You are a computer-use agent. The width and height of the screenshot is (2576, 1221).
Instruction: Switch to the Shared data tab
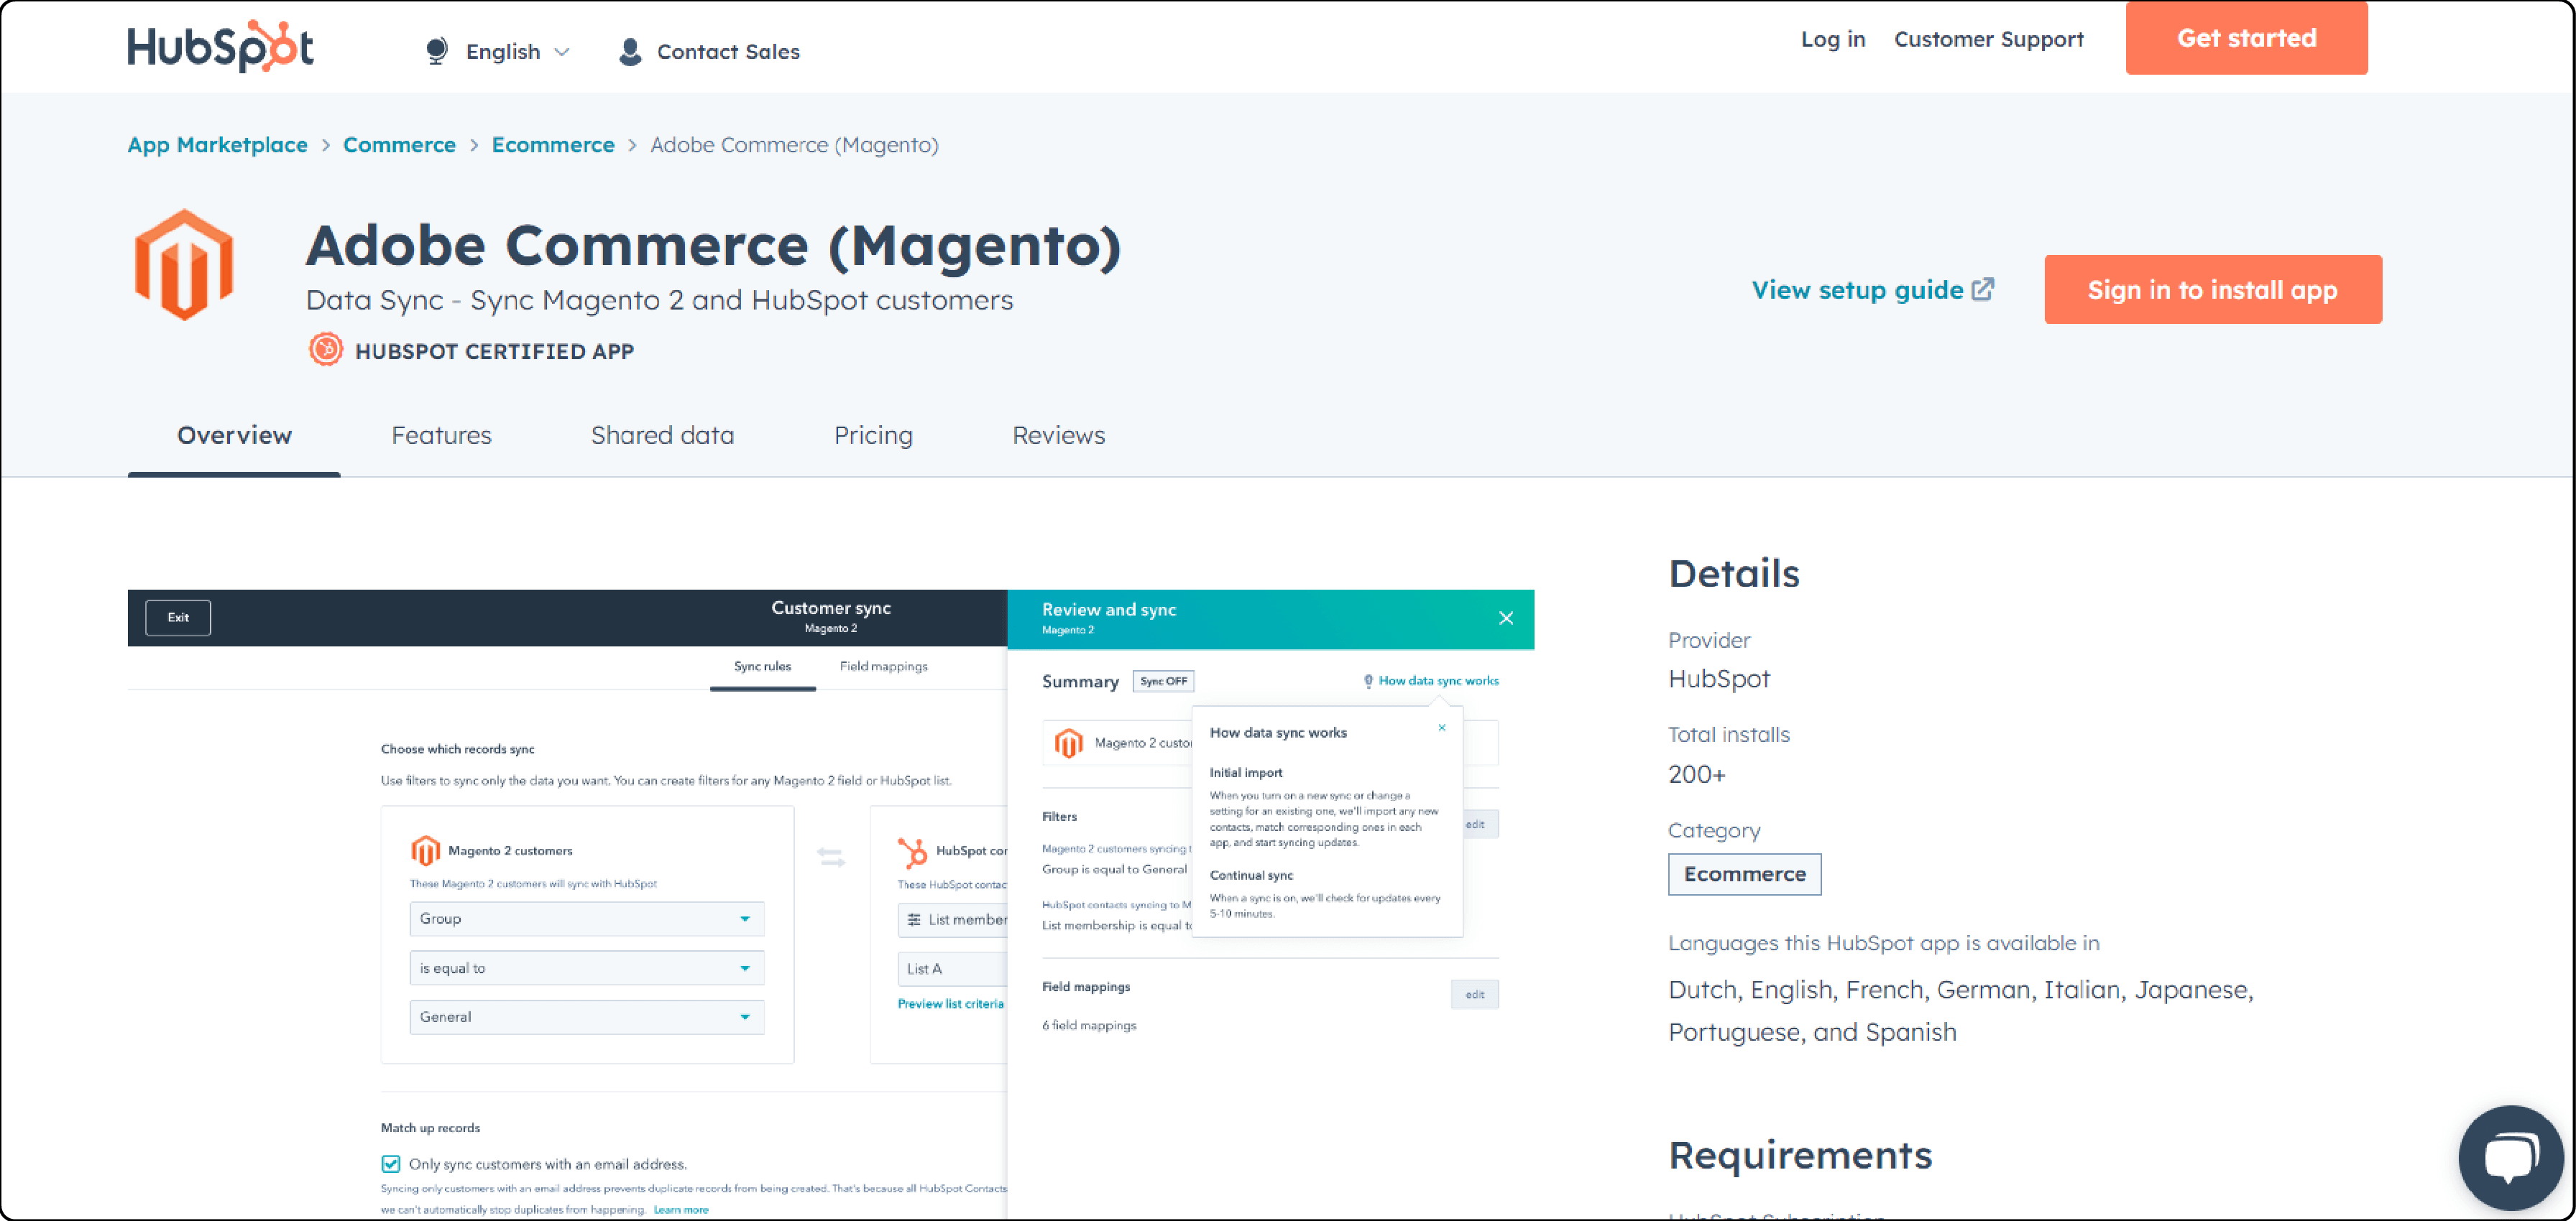(x=662, y=436)
